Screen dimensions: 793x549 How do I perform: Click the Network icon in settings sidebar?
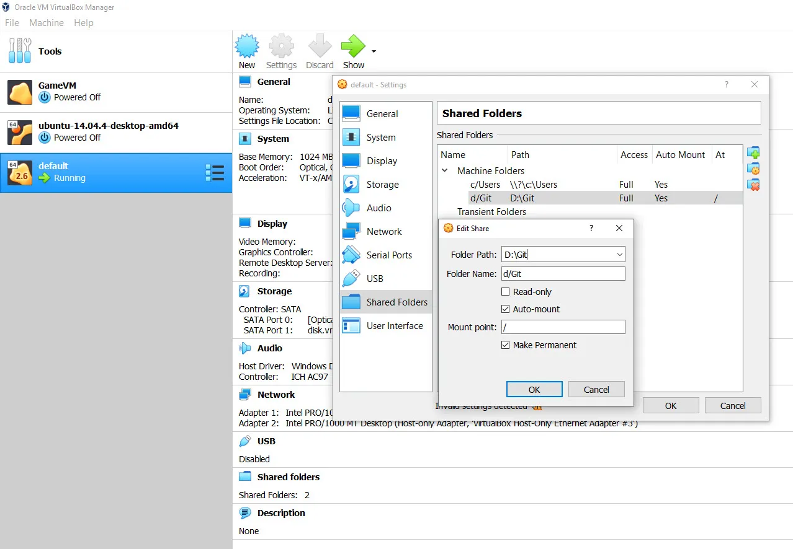[x=351, y=231]
